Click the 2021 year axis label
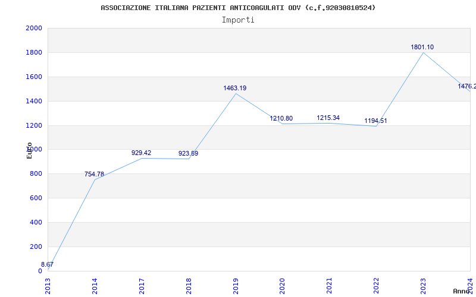 click(330, 286)
